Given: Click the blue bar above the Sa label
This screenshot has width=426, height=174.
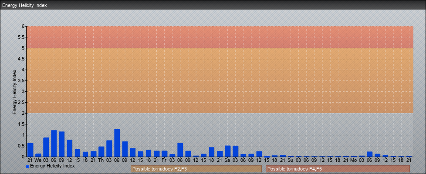Looking at the screenshot, I should click(228, 151).
